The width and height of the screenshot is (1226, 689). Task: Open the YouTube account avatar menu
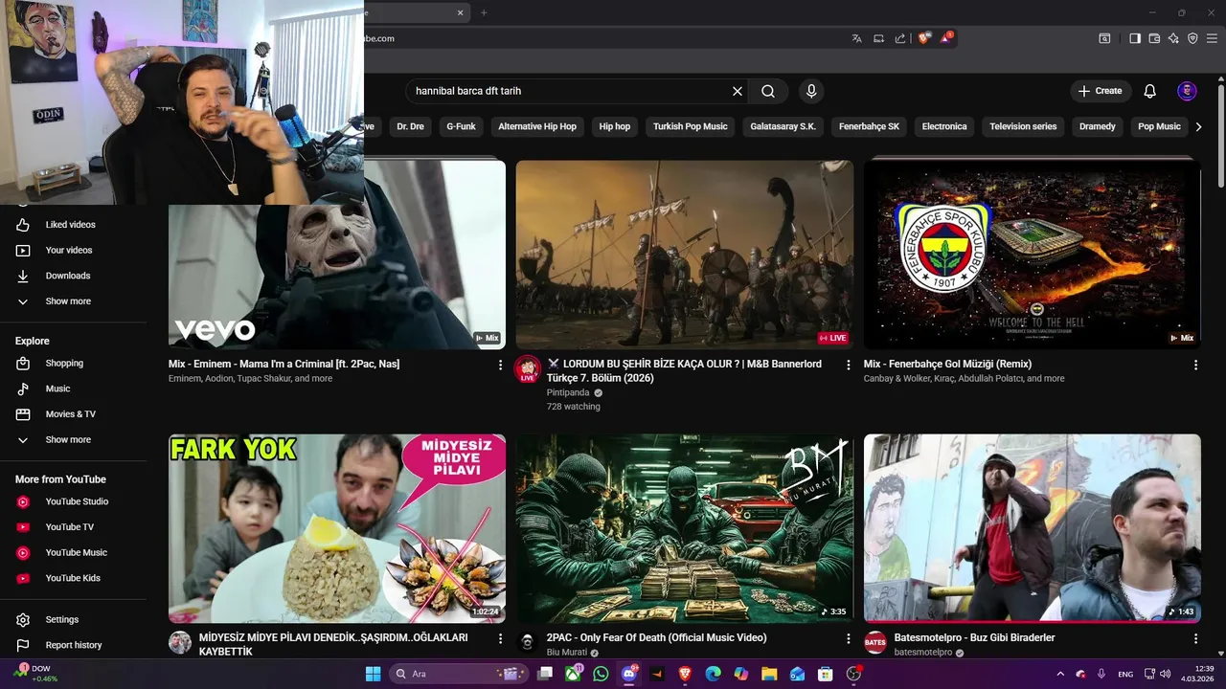click(1187, 91)
